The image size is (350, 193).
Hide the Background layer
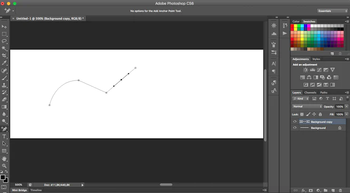[295, 128]
